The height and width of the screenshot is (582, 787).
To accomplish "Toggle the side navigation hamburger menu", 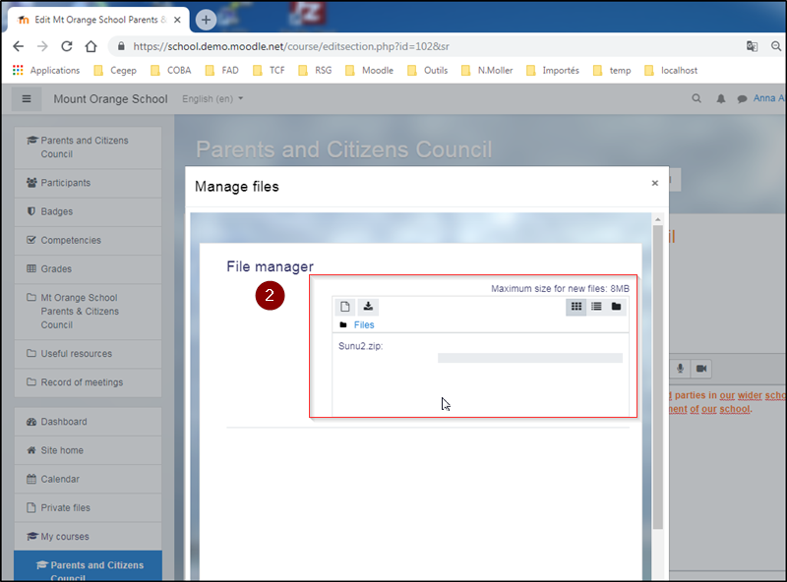I will pyautogui.click(x=27, y=98).
